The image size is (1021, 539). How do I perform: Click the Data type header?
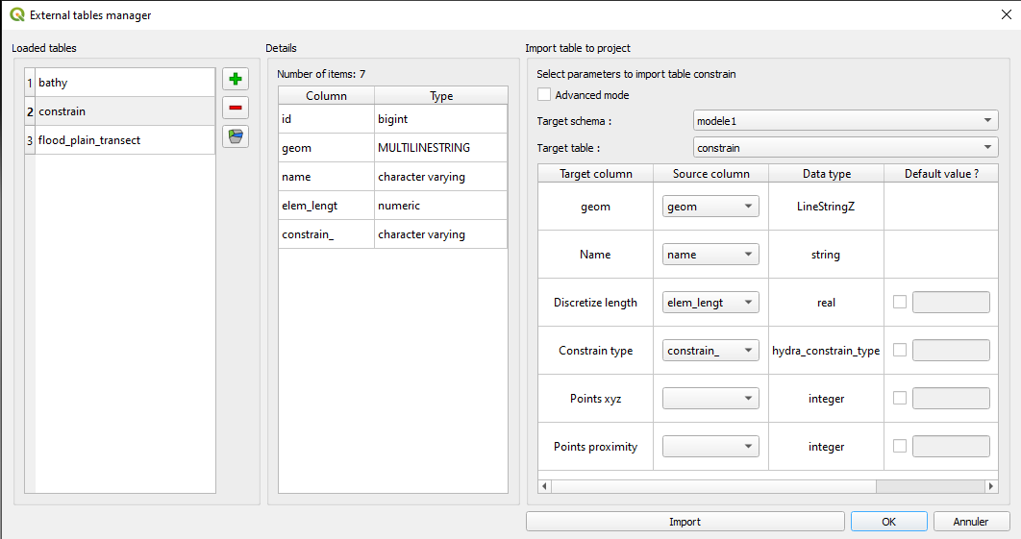(x=826, y=174)
